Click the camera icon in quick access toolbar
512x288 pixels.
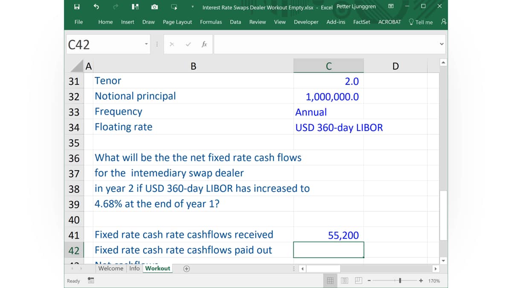[x=154, y=7]
